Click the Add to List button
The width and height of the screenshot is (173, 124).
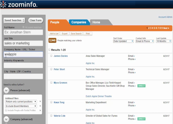[54, 34]
